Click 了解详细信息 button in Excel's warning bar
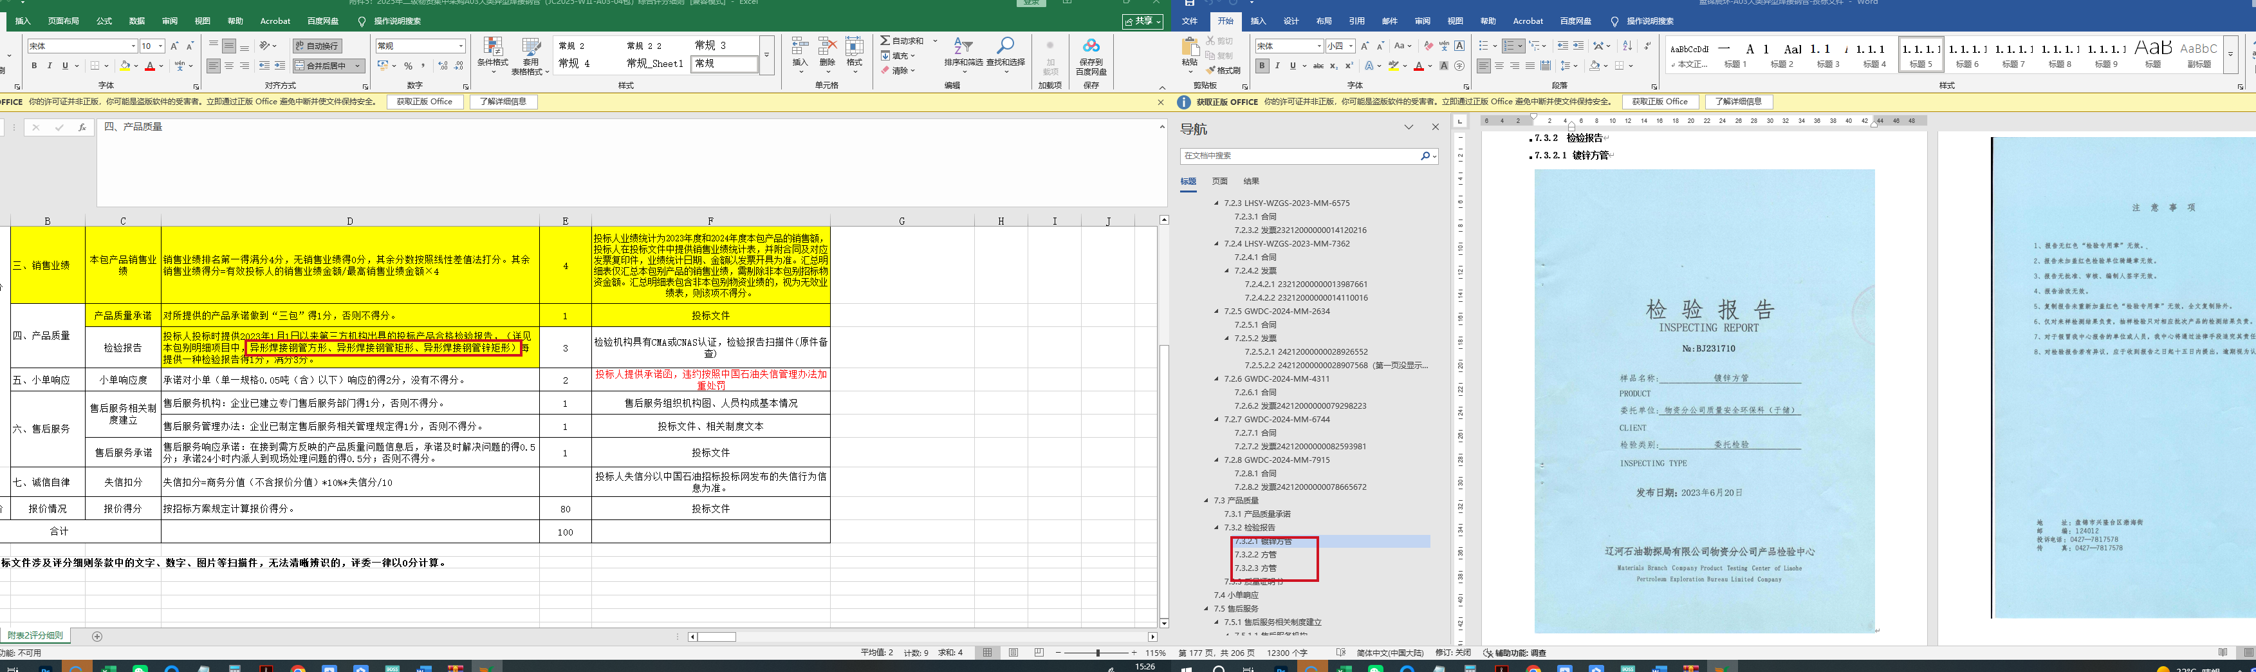The image size is (2256, 672). tap(503, 102)
